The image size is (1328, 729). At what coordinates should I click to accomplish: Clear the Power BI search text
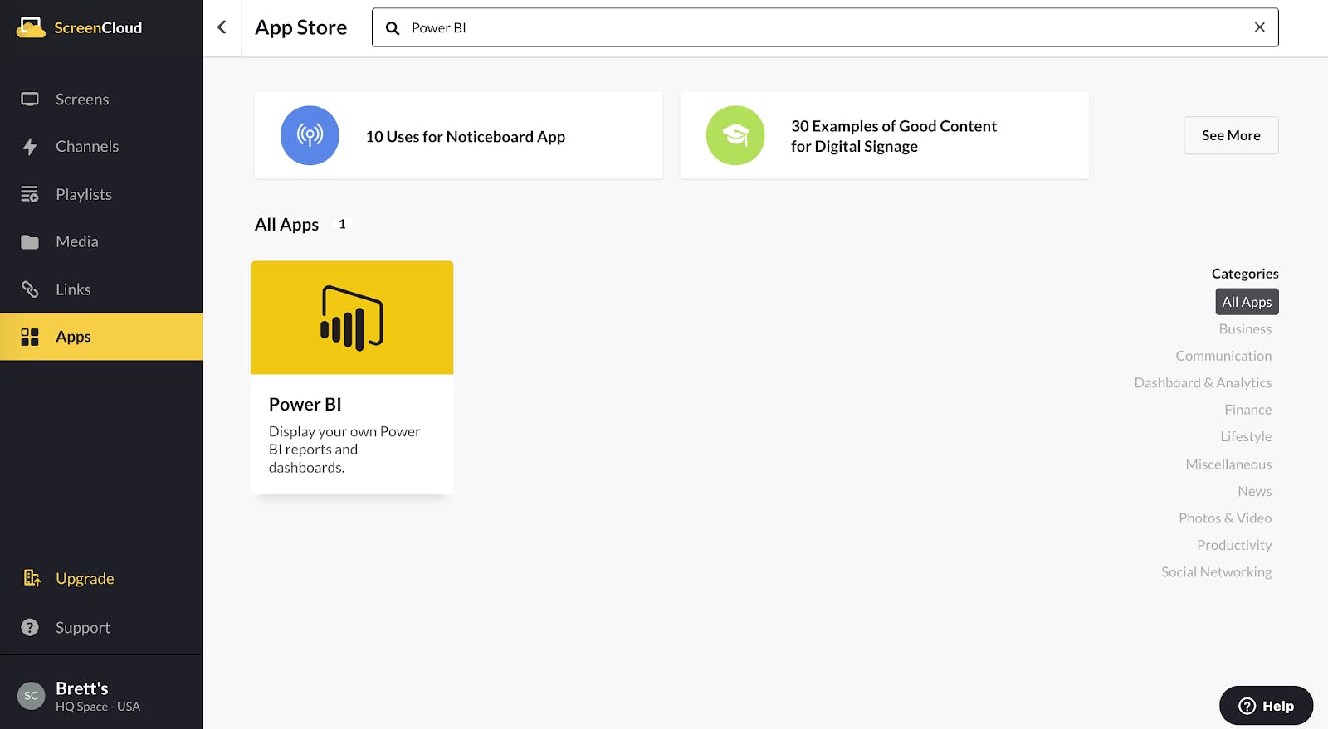click(x=1259, y=27)
